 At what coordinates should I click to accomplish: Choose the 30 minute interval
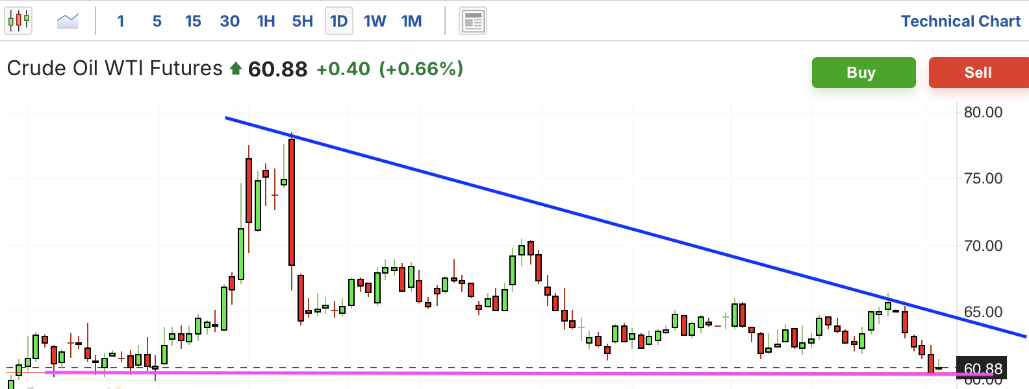point(230,21)
